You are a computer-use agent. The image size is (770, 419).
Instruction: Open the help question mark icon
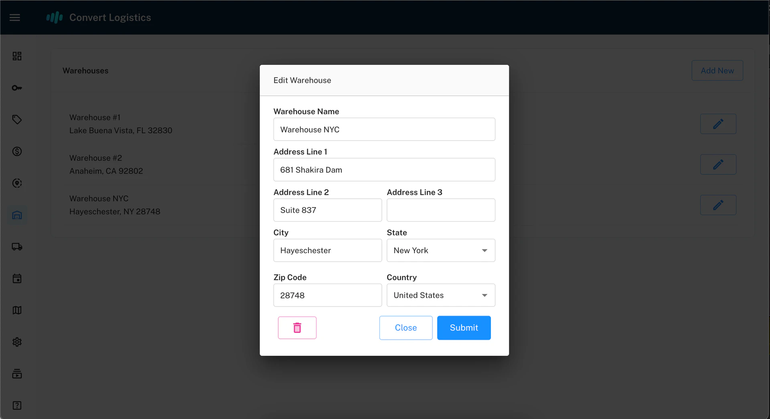coord(17,405)
